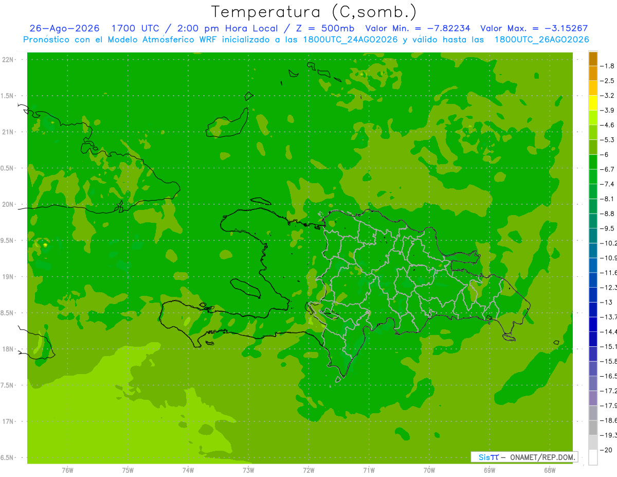
Task: Click the "69W" longitude label
Action: click(489, 470)
